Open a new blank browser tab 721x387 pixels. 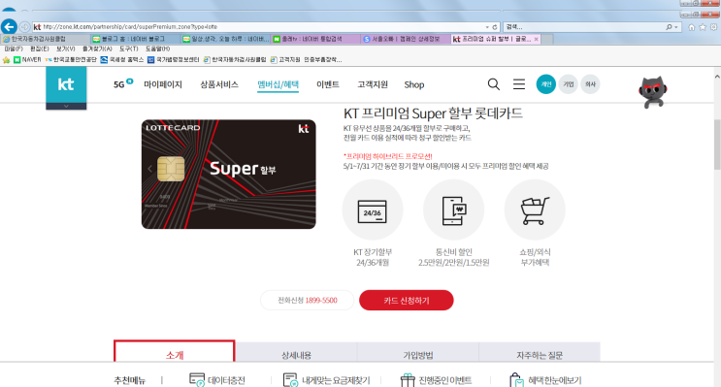tap(547, 39)
